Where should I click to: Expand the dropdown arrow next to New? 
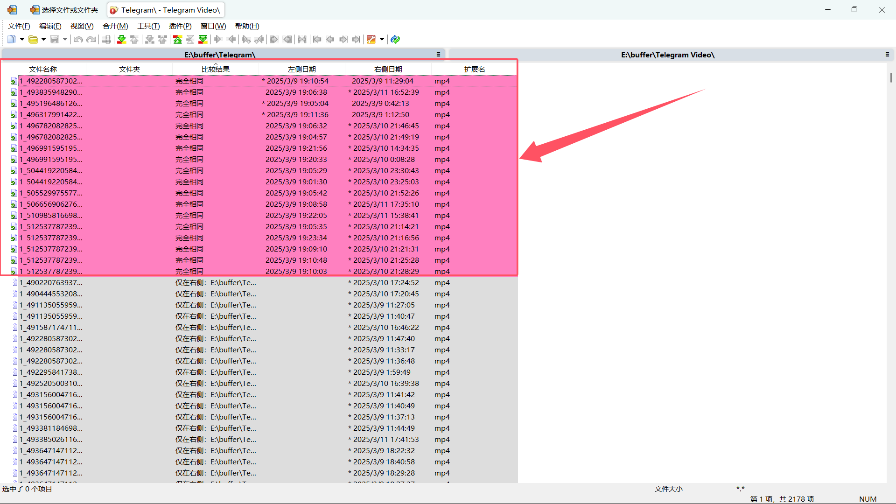tap(22, 39)
